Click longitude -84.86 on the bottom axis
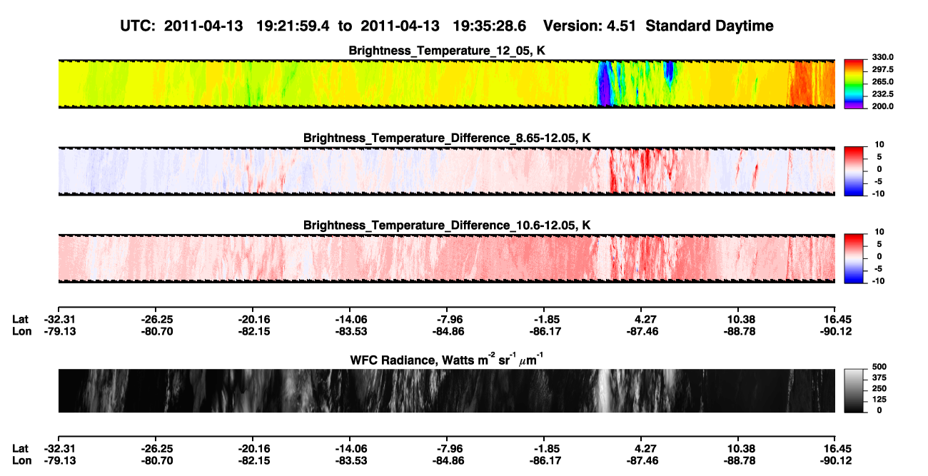This screenshot has width=928, height=476. pos(447,460)
